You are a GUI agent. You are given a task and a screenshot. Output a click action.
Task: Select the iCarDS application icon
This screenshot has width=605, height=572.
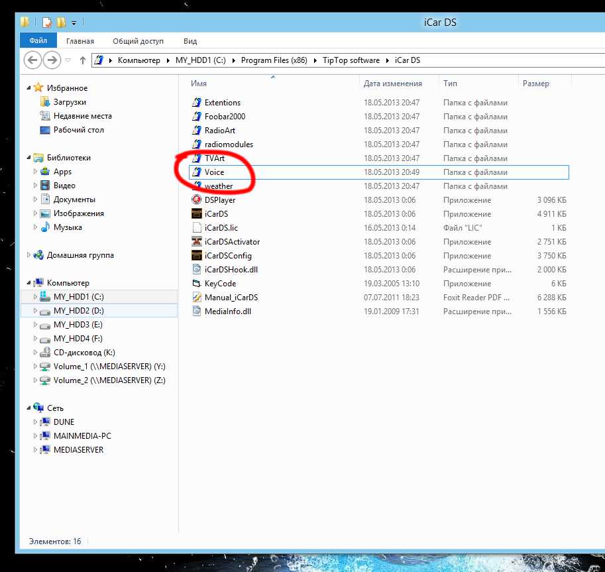point(196,214)
